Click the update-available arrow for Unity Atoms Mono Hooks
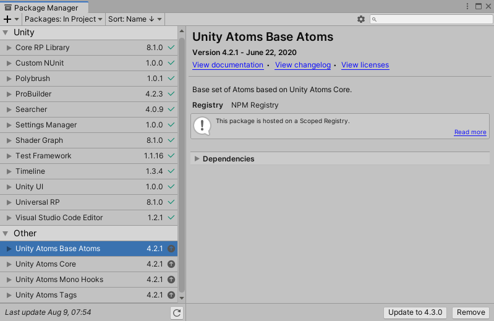Viewport: 494px width, 321px height. coord(171,280)
